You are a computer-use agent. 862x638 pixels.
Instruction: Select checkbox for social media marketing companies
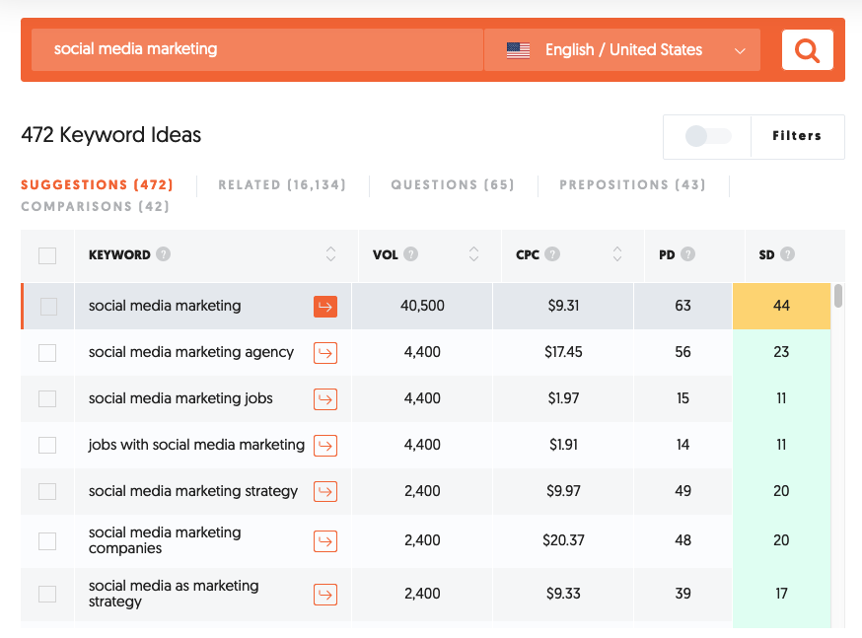(x=47, y=541)
